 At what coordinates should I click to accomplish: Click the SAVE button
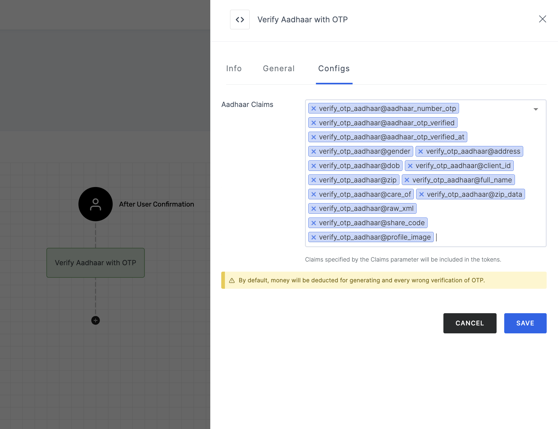point(525,323)
